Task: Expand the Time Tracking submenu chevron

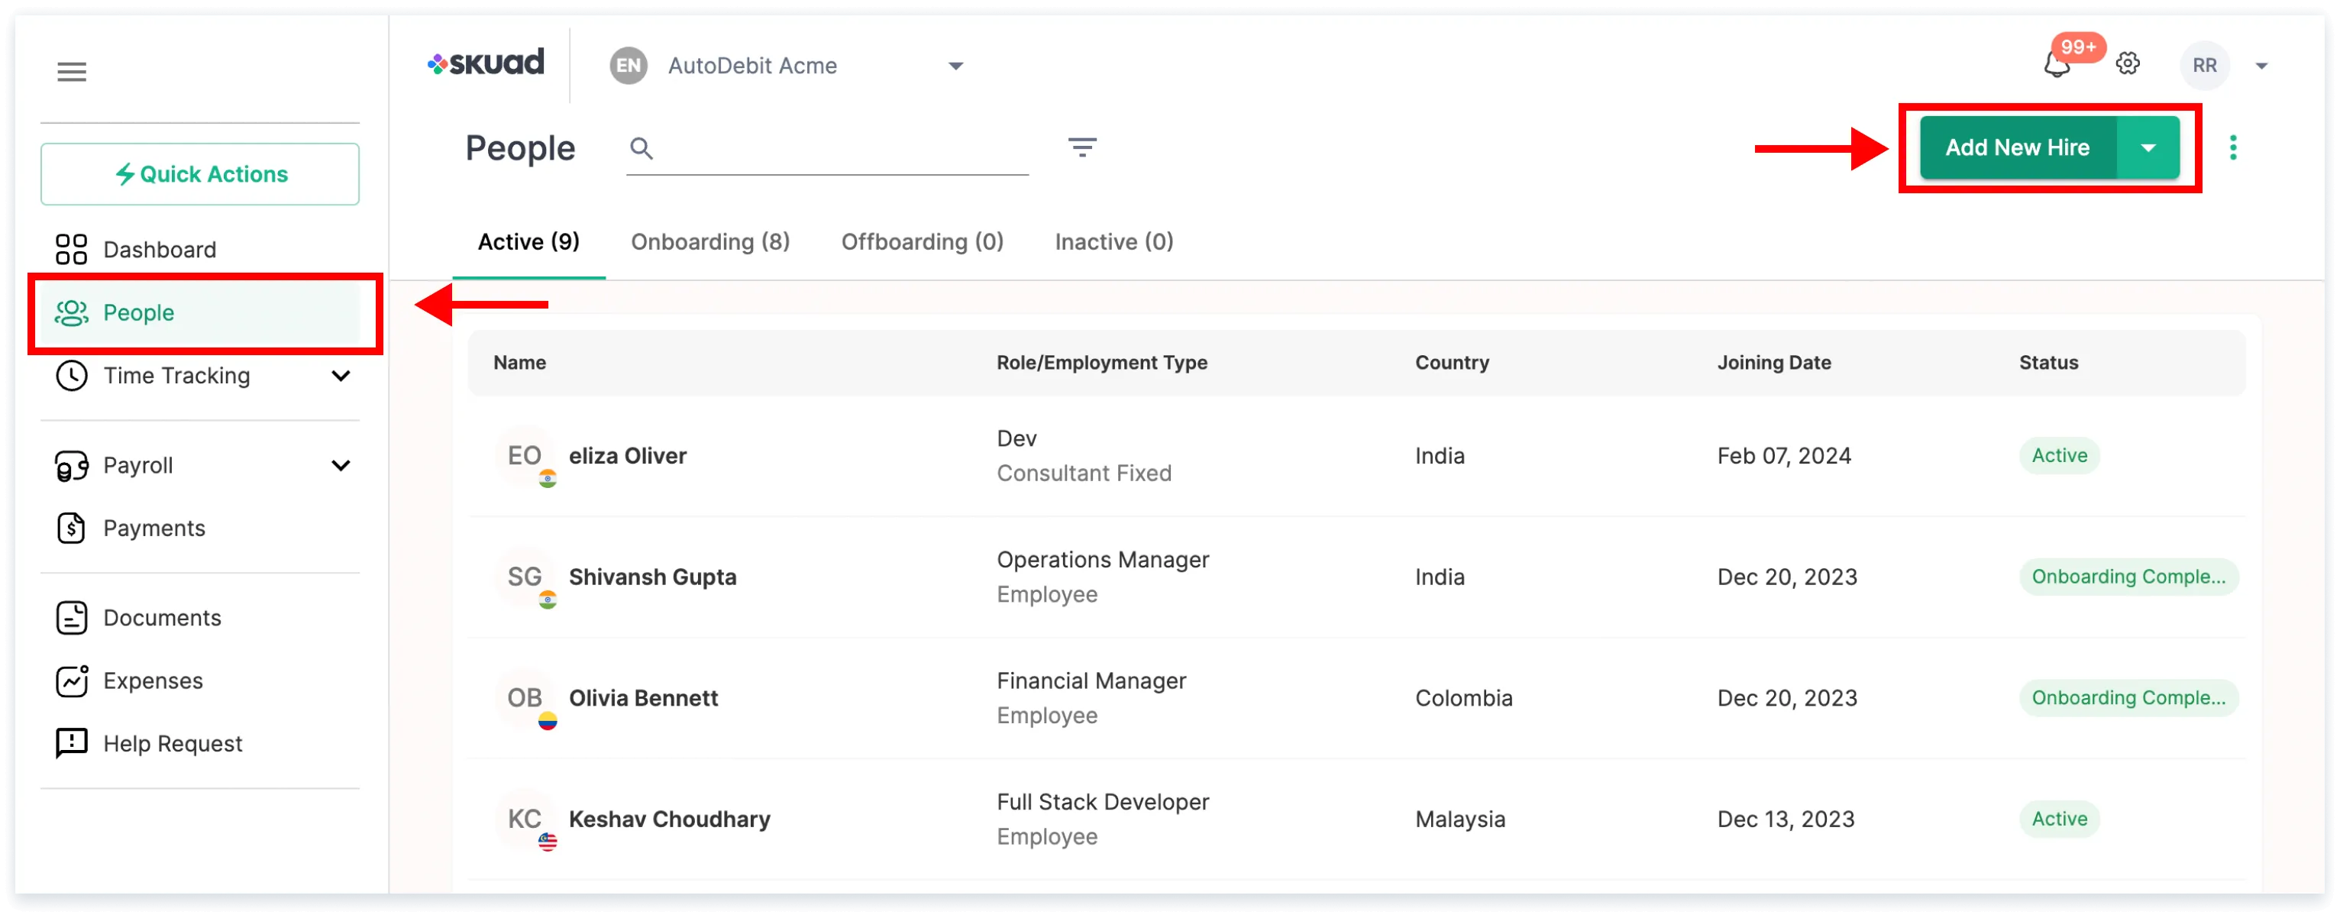Action: [x=341, y=376]
